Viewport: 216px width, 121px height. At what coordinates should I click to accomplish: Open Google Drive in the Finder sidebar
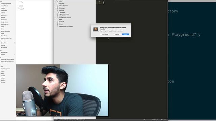(4, 22)
